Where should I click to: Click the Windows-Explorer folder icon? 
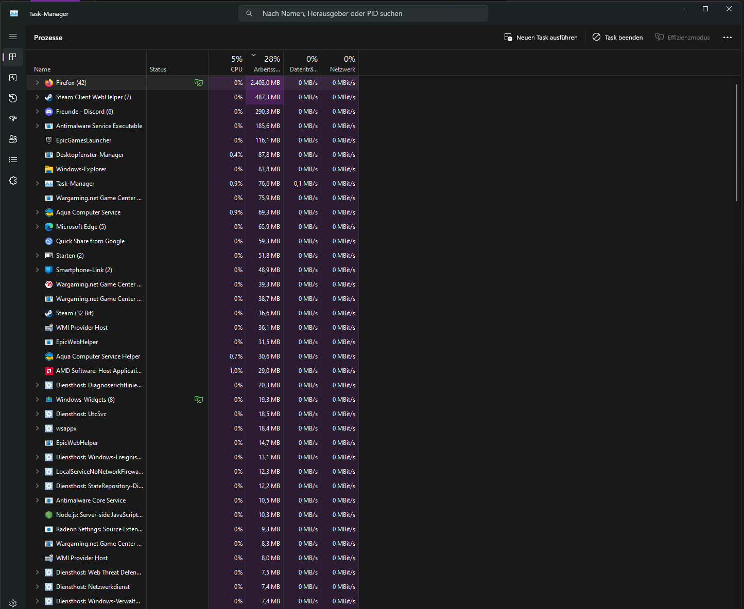49,169
